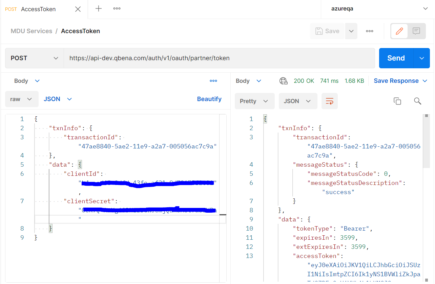Close the AccessToken request tab
The image size is (435, 284).
click(x=78, y=9)
